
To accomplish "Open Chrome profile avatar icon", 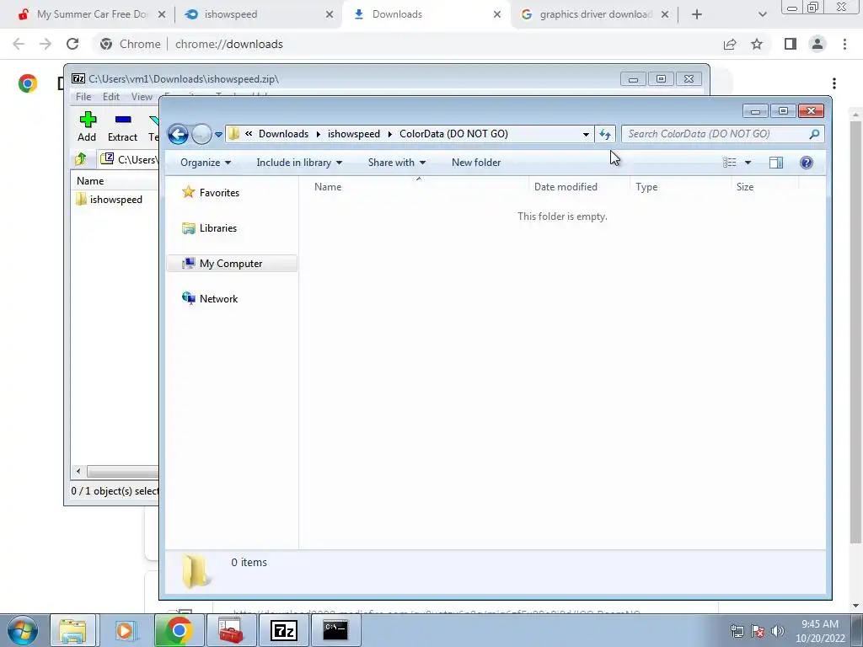I will [817, 44].
